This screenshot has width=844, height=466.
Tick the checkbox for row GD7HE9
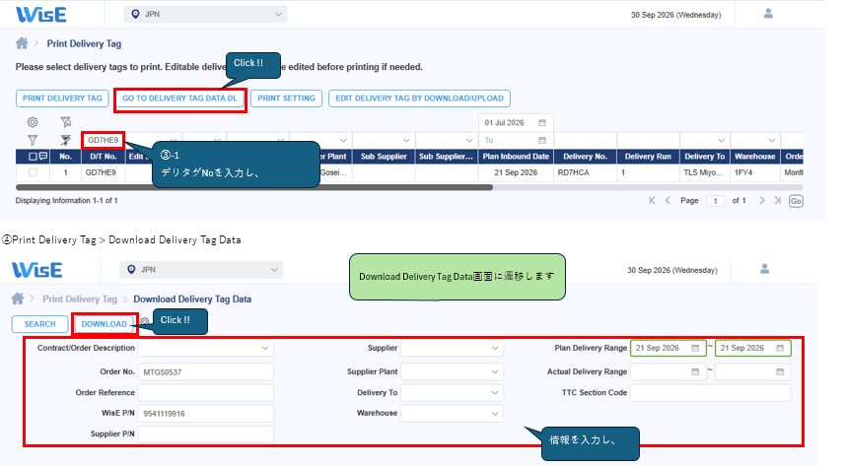(33, 172)
